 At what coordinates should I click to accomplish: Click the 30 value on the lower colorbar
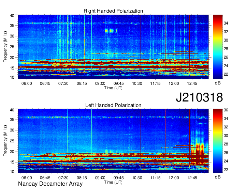point(226,136)
